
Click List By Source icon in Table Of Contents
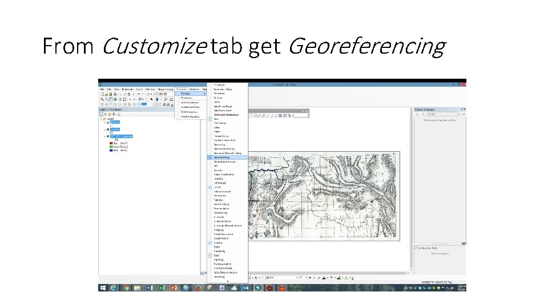tap(105, 114)
